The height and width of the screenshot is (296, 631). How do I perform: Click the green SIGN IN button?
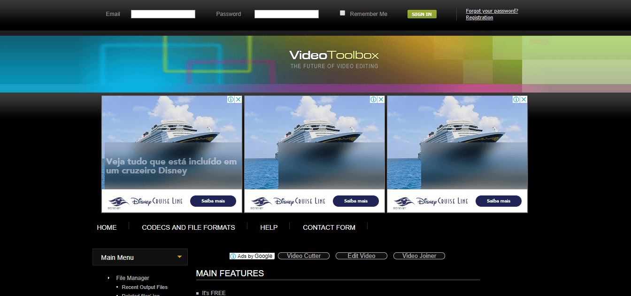point(422,14)
